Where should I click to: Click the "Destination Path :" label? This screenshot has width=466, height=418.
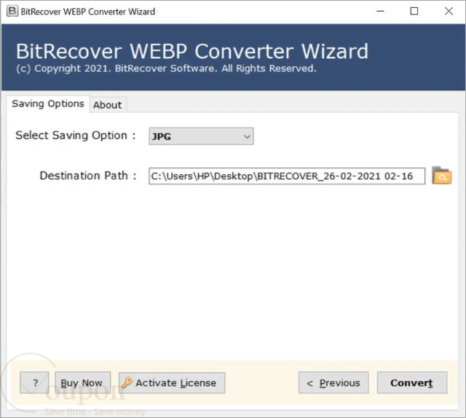[88, 176]
